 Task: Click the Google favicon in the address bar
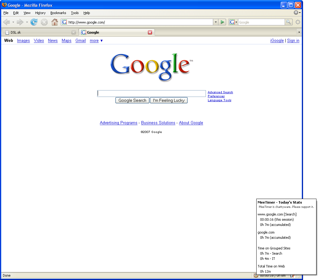tap(64, 22)
